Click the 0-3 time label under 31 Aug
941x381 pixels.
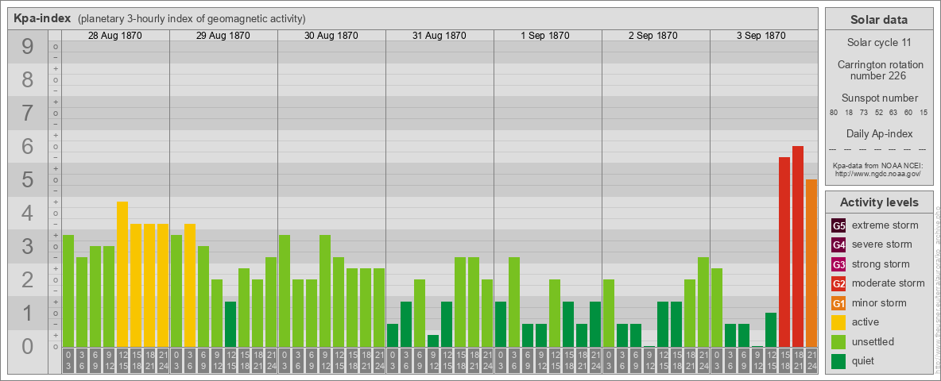tap(393, 360)
